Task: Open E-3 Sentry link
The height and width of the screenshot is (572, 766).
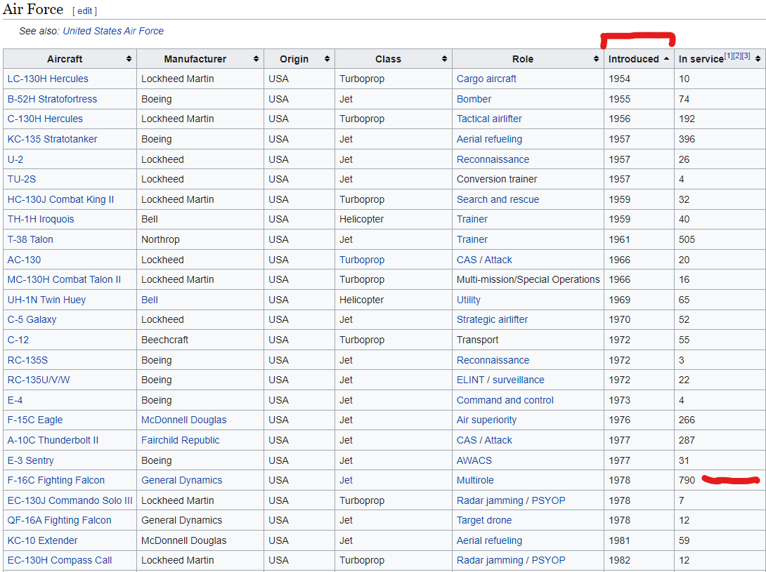Action: (31, 460)
